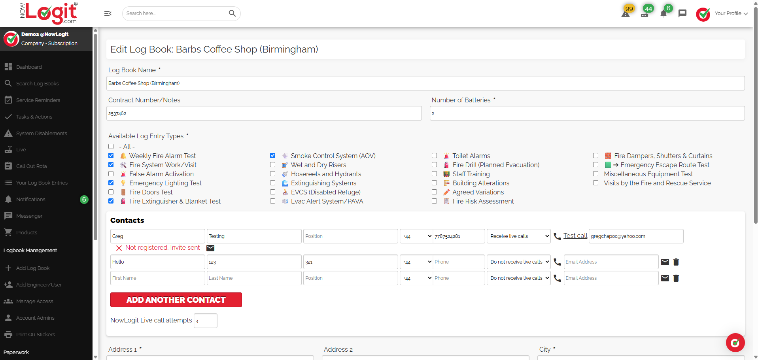Click the NowLogit logo

tap(48, 13)
